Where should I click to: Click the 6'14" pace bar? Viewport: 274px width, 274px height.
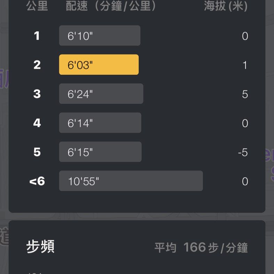click(100, 123)
